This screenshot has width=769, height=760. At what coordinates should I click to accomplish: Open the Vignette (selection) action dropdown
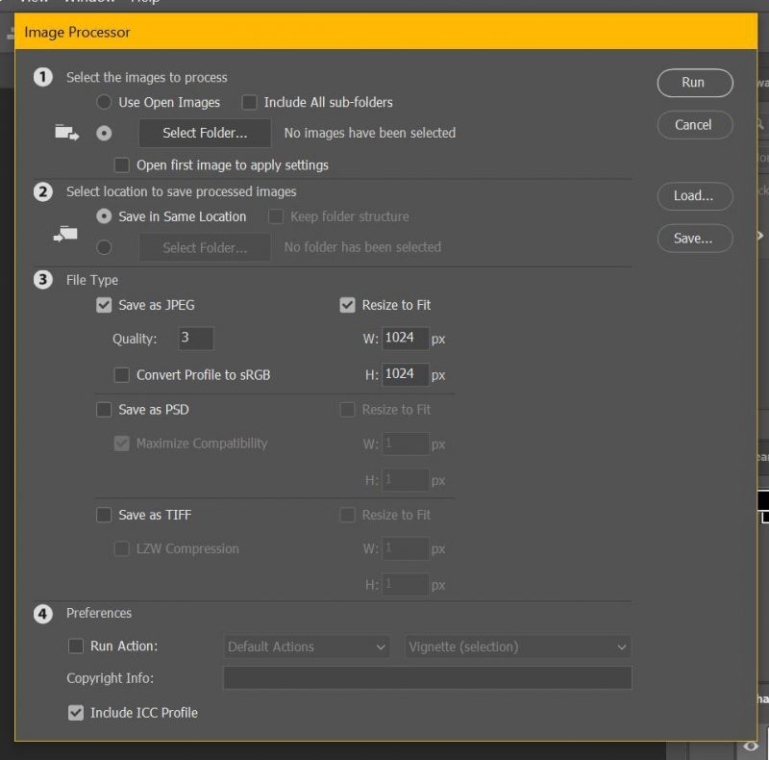[x=516, y=646]
